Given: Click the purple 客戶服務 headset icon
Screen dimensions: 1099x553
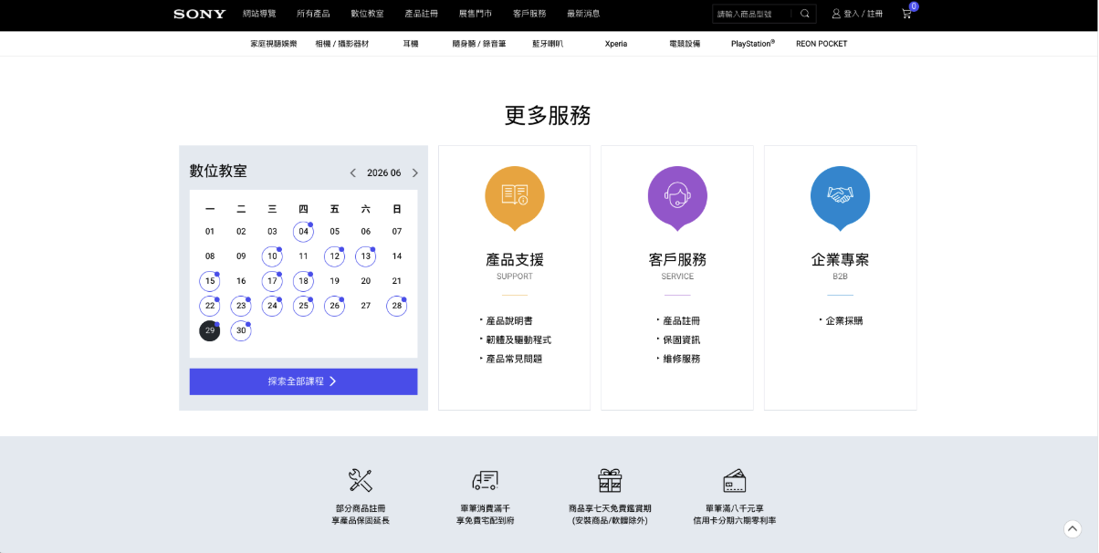Looking at the screenshot, I should pyautogui.click(x=677, y=197).
